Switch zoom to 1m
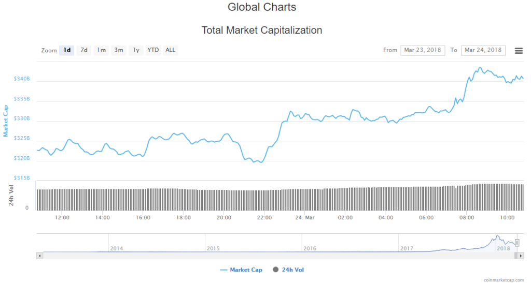Image resolution: width=531 pixels, height=283 pixels. tap(101, 50)
